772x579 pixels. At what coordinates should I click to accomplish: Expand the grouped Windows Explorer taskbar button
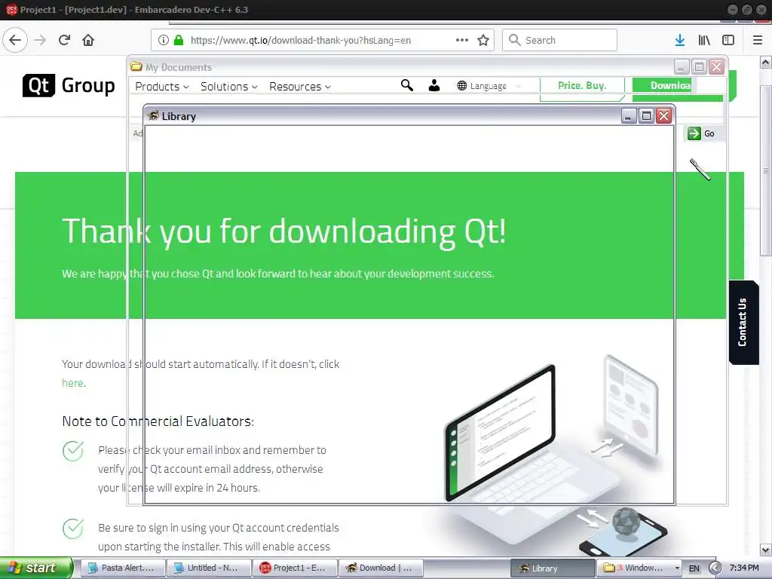pos(639,568)
